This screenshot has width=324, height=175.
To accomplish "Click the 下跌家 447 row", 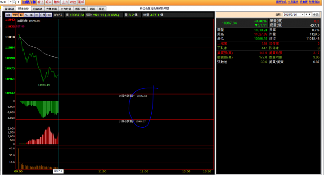I will point(242,48).
